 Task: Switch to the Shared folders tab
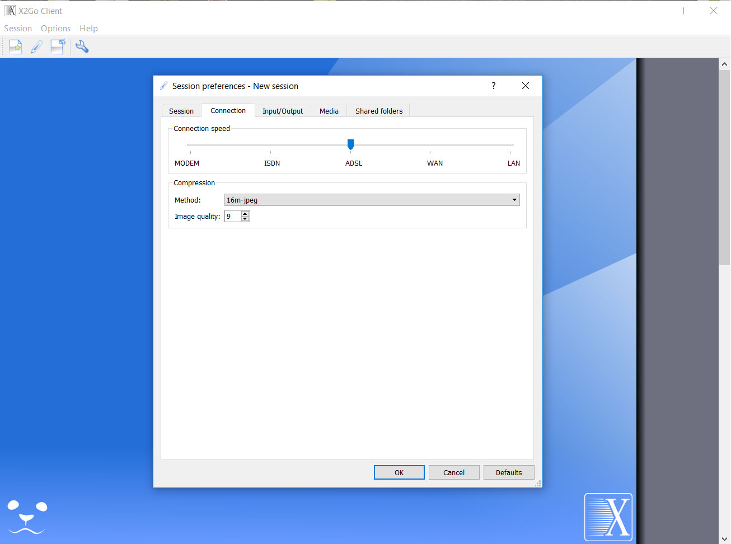(x=379, y=111)
